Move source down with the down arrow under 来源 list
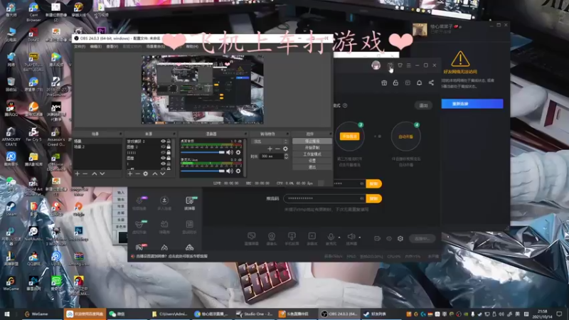 tap(163, 174)
